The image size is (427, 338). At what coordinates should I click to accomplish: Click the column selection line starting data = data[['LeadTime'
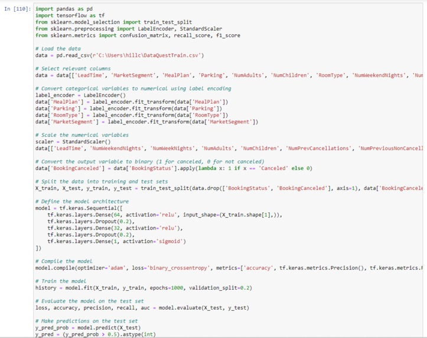[229, 76]
